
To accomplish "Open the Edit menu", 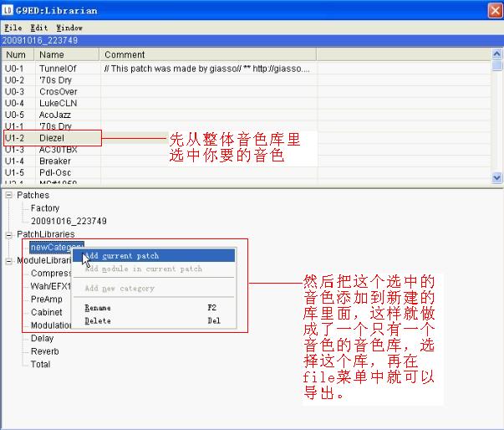I will tap(39, 28).
